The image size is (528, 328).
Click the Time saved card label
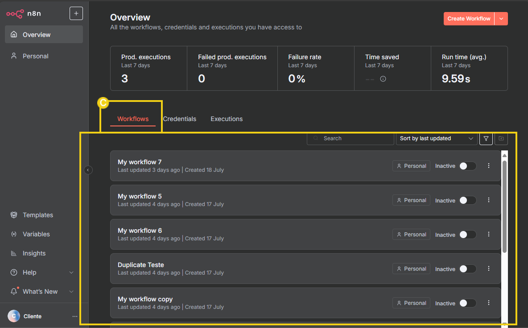click(382, 57)
